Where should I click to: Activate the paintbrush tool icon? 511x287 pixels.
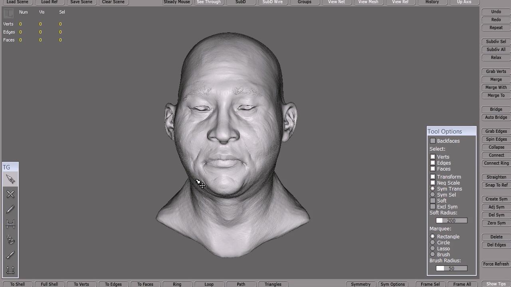tap(10, 255)
